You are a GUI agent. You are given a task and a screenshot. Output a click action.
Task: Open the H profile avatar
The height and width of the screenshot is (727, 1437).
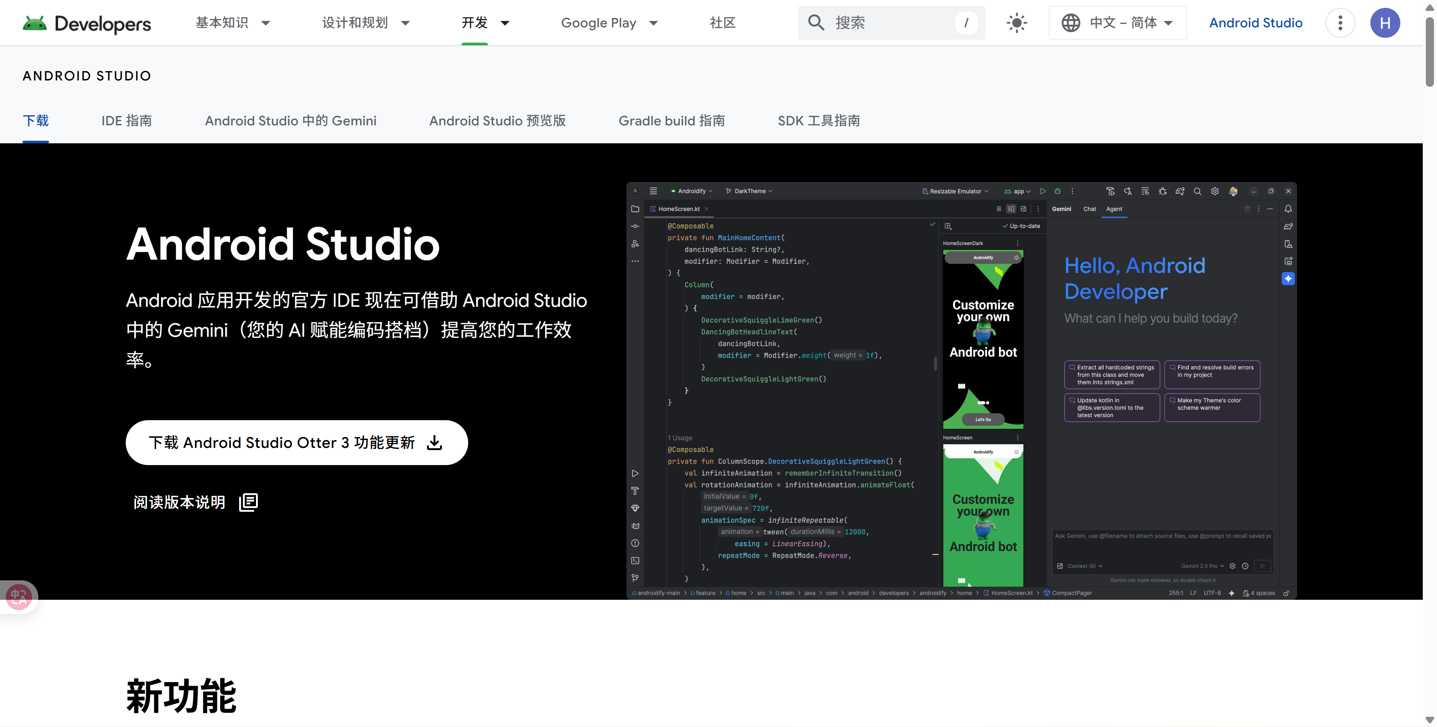click(1385, 23)
